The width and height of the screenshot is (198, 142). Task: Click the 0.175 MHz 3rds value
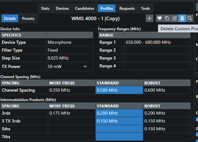(72, 113)
